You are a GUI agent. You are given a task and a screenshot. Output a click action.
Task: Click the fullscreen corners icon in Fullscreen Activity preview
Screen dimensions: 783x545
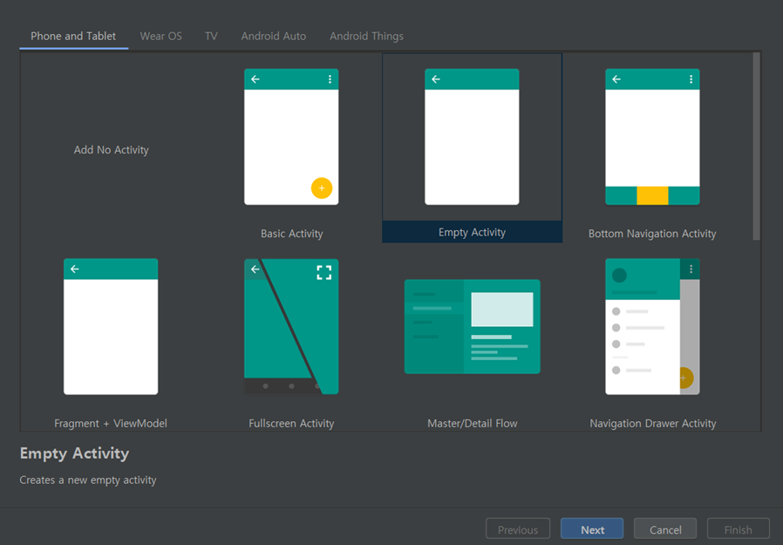(x=324, y=272)
